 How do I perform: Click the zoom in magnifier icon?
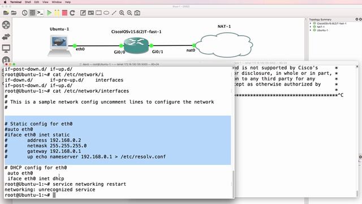tap(122, 12)
